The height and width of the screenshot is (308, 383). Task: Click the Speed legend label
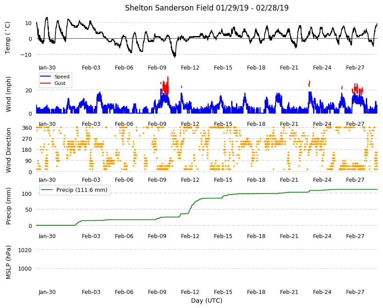62,77
